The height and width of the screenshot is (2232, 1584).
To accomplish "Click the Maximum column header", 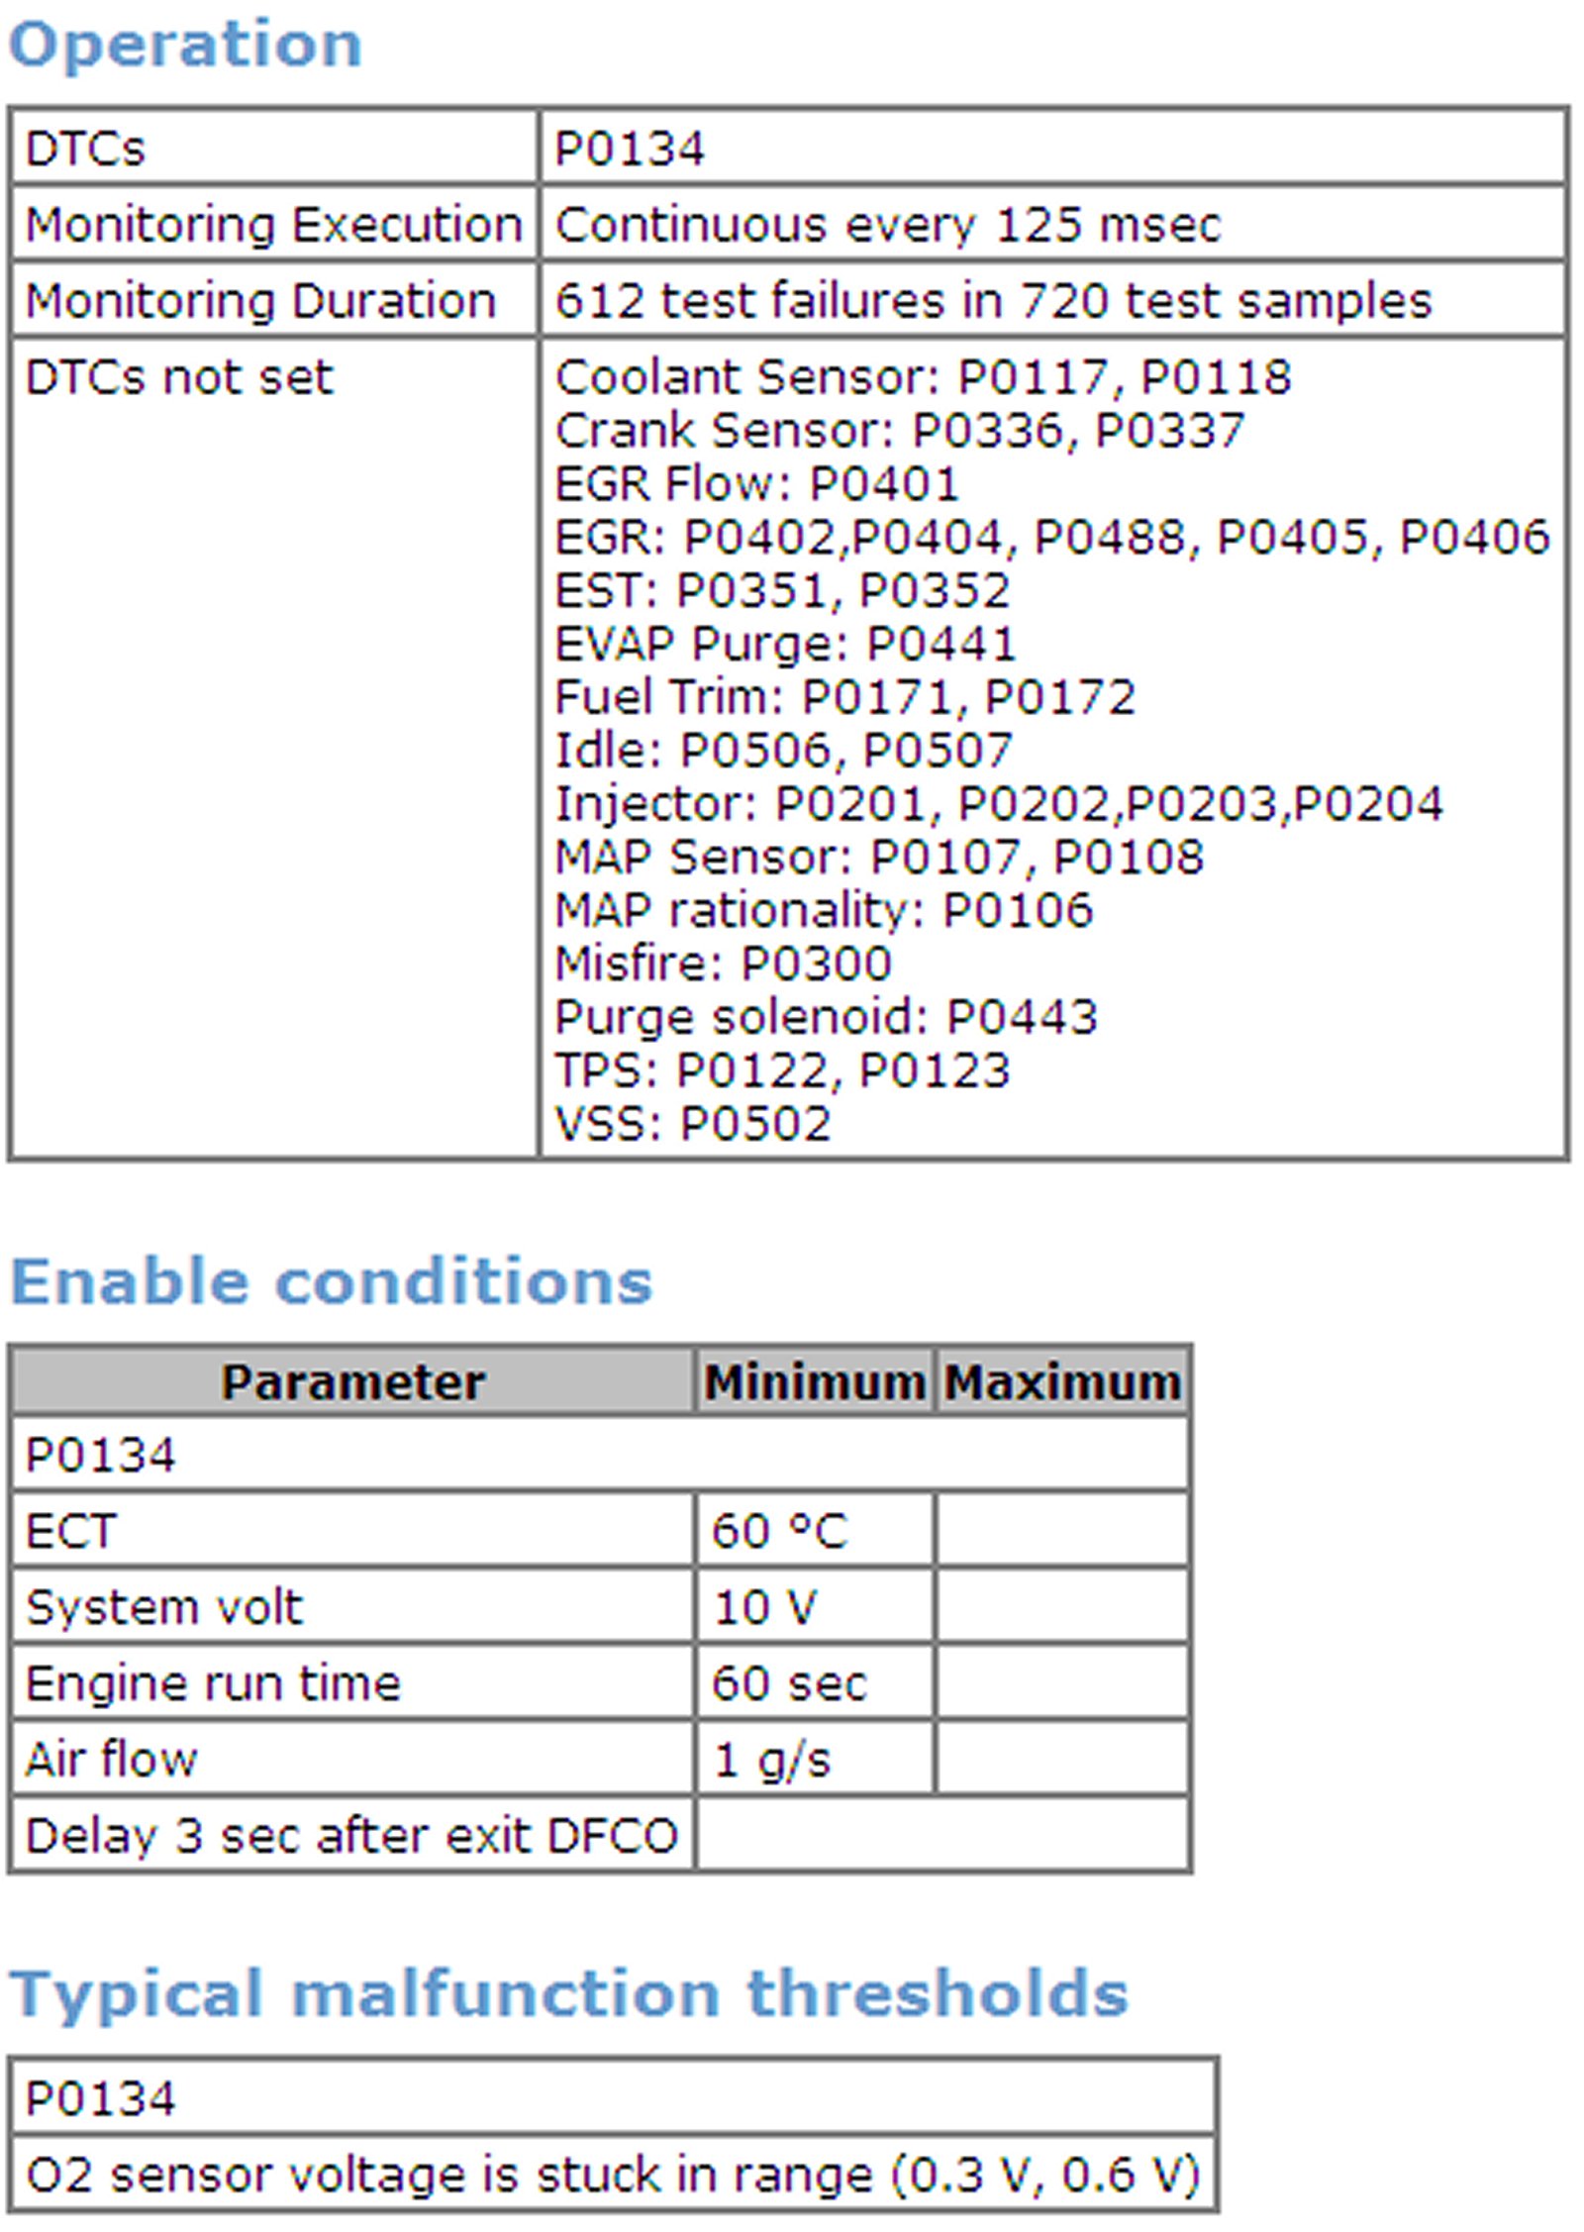I will [x=1062, y=1382].
